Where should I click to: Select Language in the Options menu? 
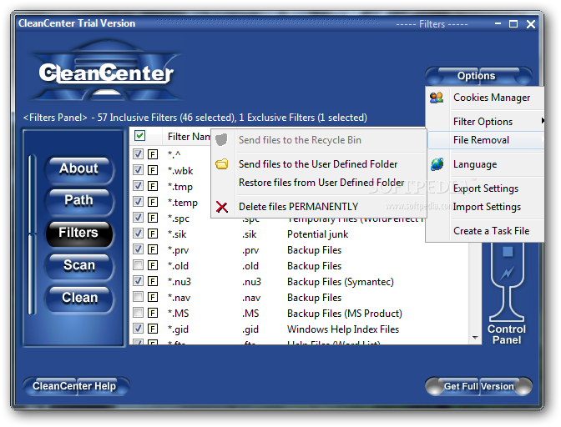[486, 164]
